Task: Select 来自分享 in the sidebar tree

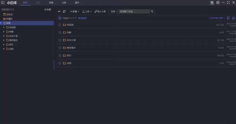Action: coord(13,36)
